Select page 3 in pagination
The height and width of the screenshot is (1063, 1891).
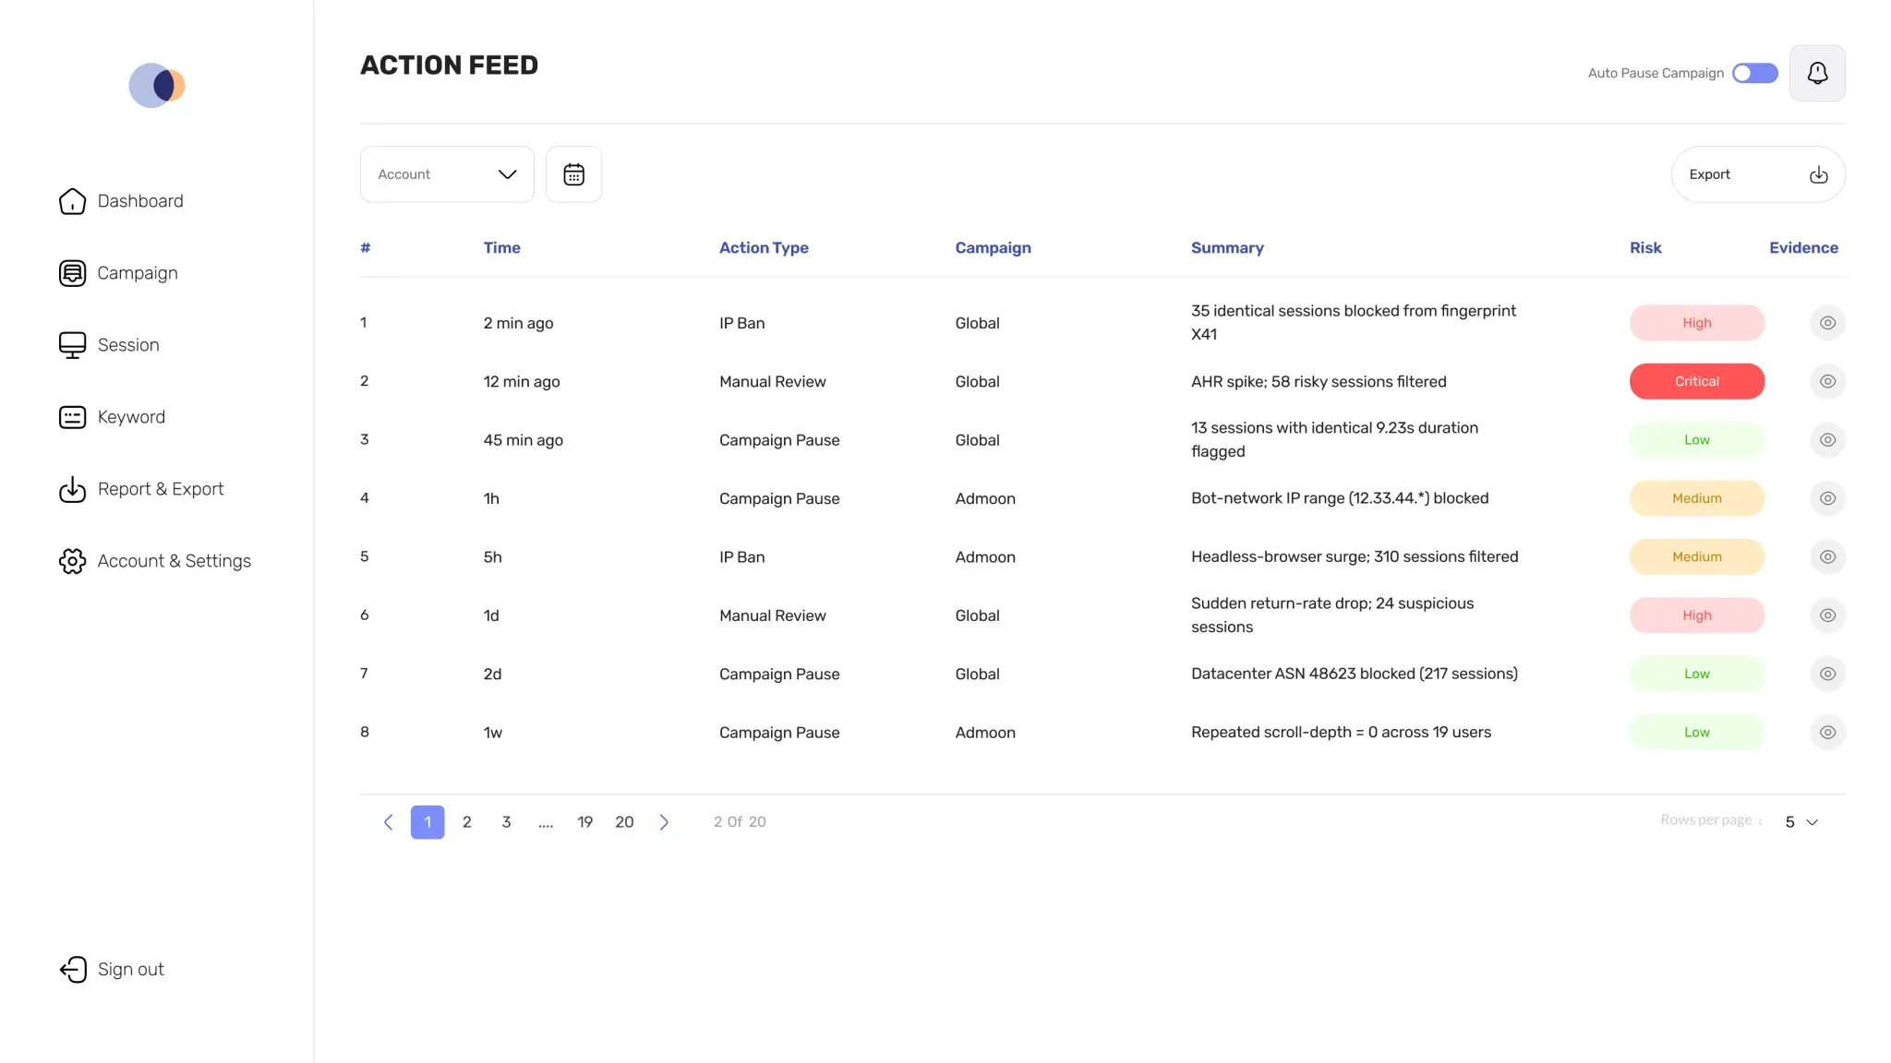pyautogui.click(x=506, y=822)
